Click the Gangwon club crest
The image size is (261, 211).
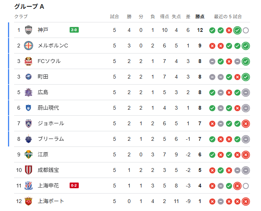[x=29, y=154]
